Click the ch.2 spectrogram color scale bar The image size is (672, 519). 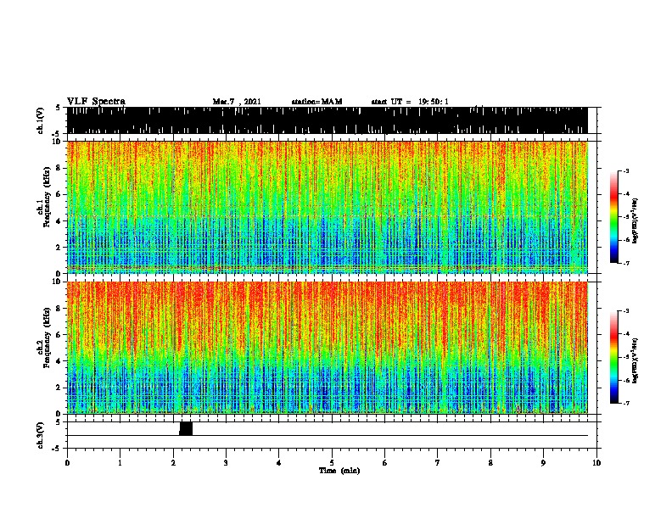coord(614,357)
